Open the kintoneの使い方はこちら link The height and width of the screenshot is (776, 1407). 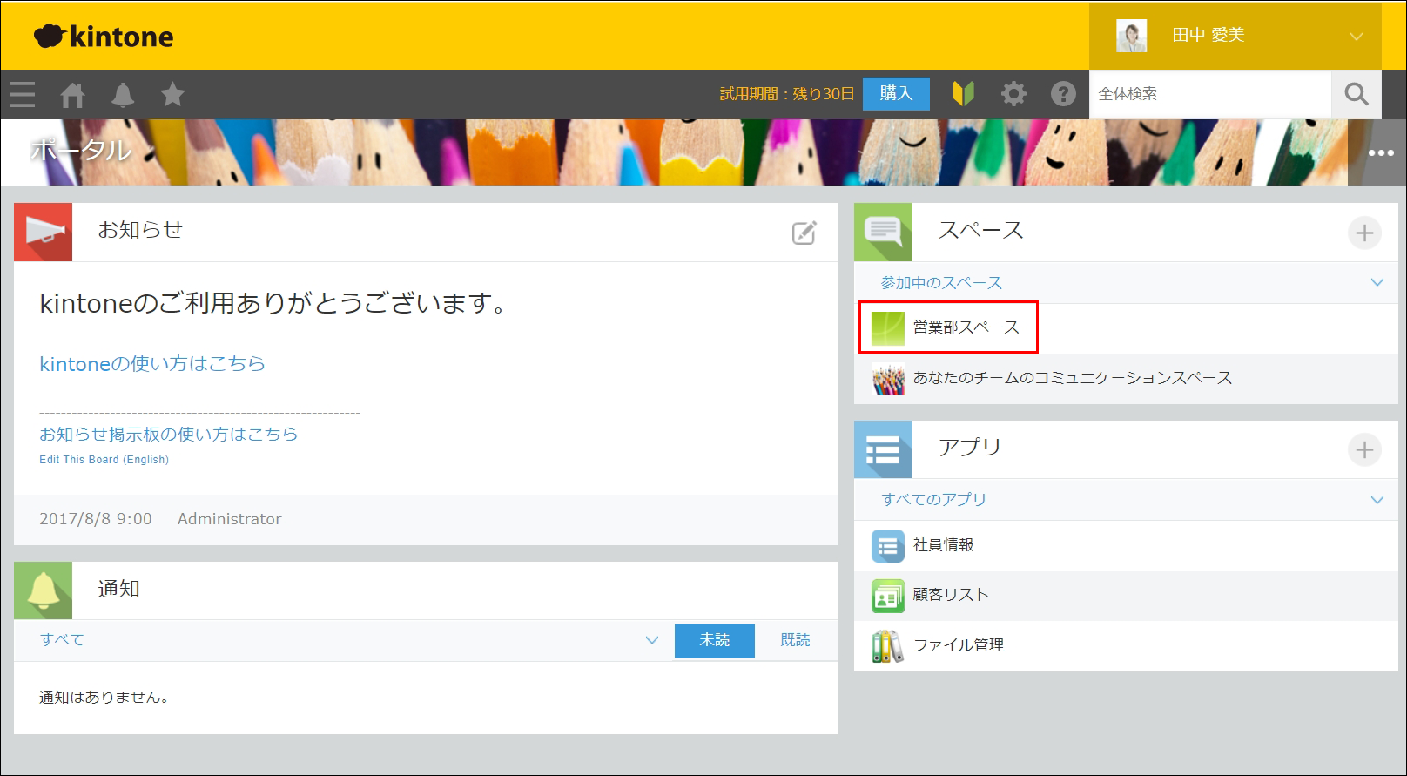point(152,364)
